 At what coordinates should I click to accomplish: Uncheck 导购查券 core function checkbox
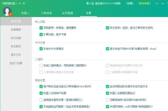[41, 28]
